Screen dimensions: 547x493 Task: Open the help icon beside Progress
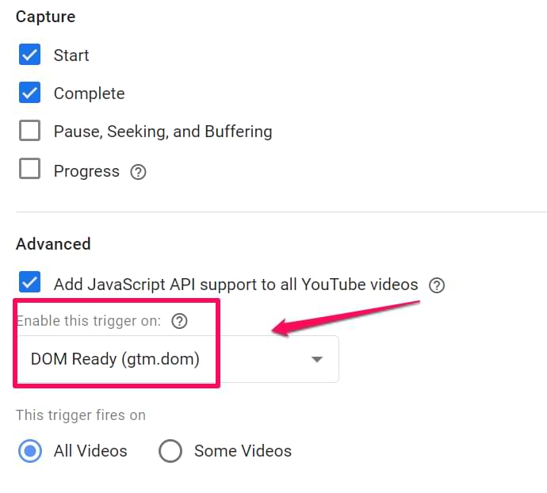tap(138, 172)
